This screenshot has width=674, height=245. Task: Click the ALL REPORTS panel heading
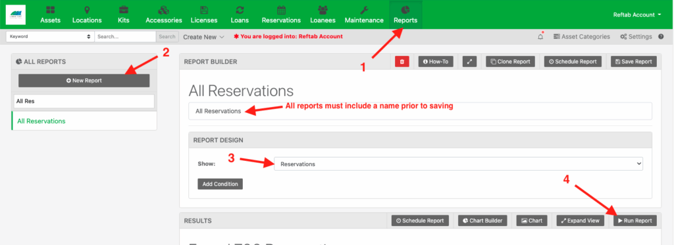(41, 62)
